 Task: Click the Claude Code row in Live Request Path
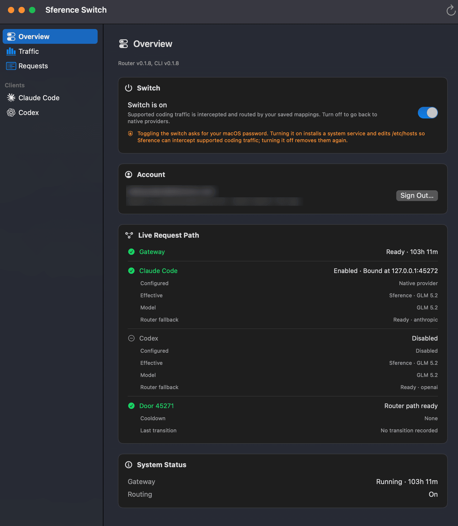point(283,271)
